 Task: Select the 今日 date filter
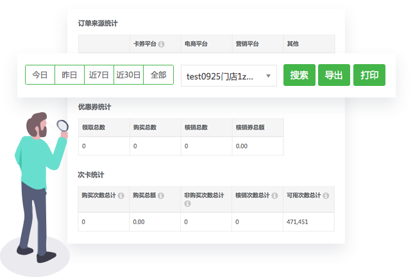tap(40, 75)
